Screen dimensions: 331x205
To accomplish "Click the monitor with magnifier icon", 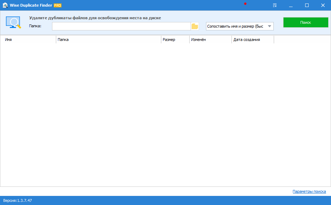I will pyautogui.click(x=14, y=22).
